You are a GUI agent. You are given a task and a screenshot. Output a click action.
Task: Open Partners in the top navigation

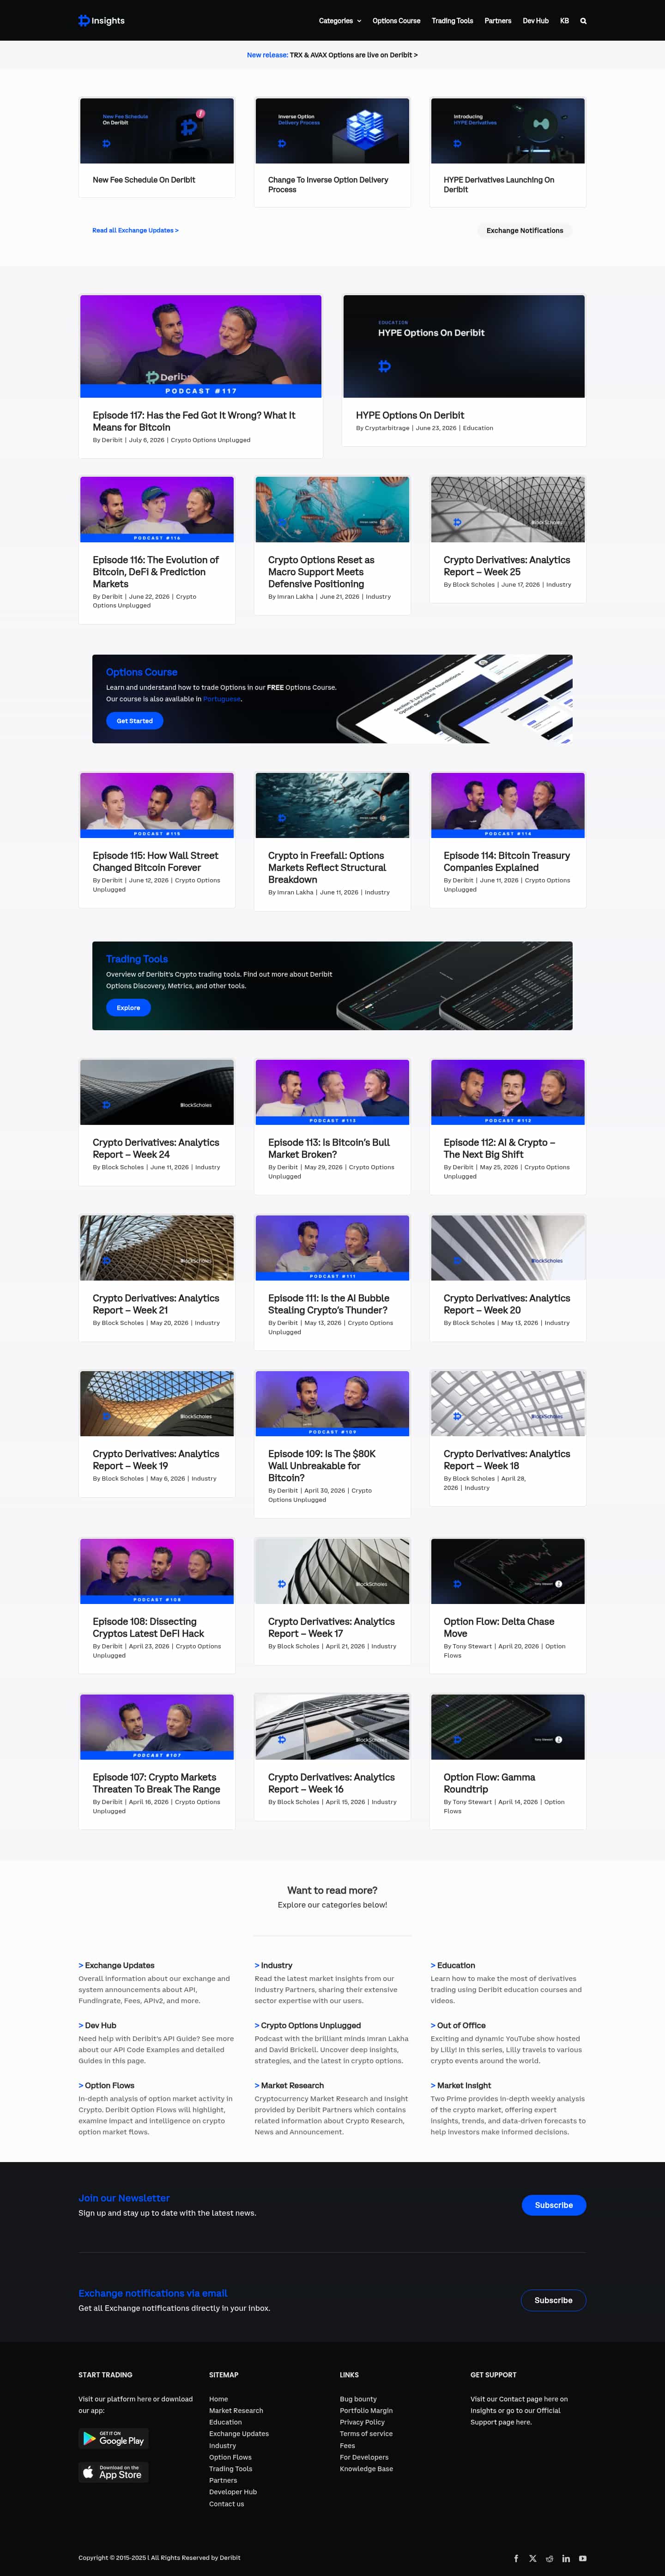click(498, 21)
